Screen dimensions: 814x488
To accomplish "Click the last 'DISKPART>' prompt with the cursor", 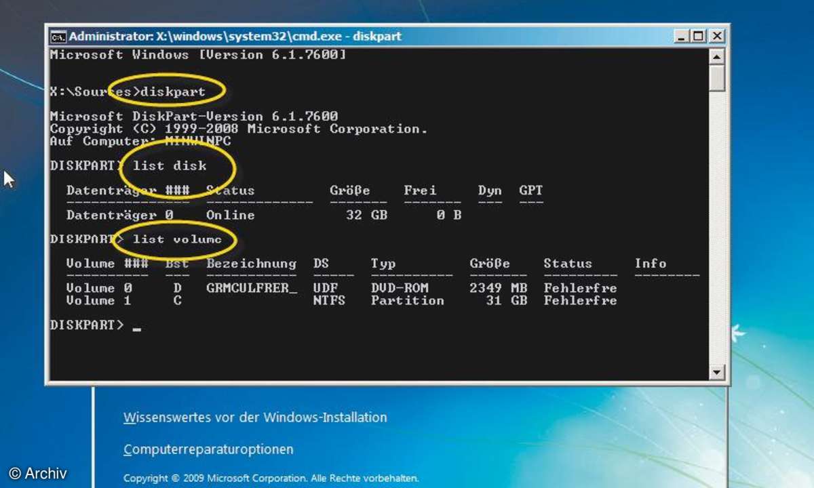I will 87,325.
